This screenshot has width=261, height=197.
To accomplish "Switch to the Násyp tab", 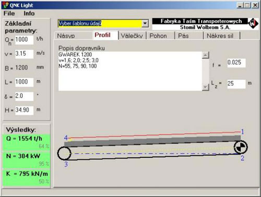I will [66, 36].
